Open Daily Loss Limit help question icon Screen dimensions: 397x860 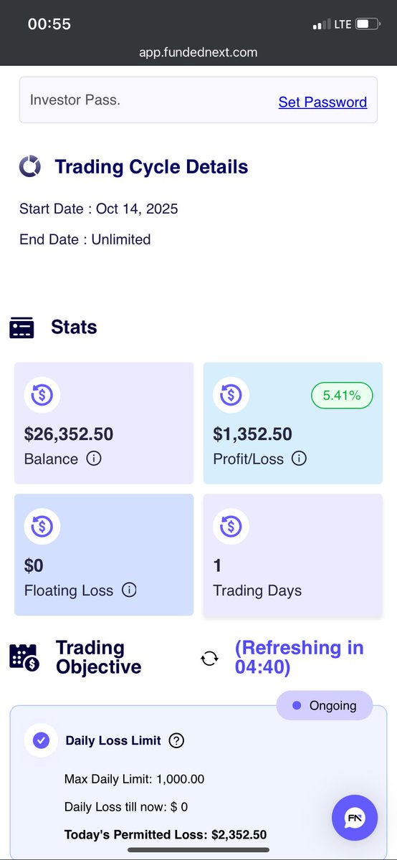pyautogui.click(x=176, y=740)
